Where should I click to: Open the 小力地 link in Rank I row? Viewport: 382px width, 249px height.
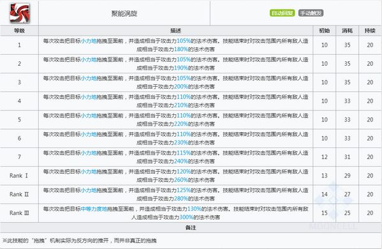89,172
